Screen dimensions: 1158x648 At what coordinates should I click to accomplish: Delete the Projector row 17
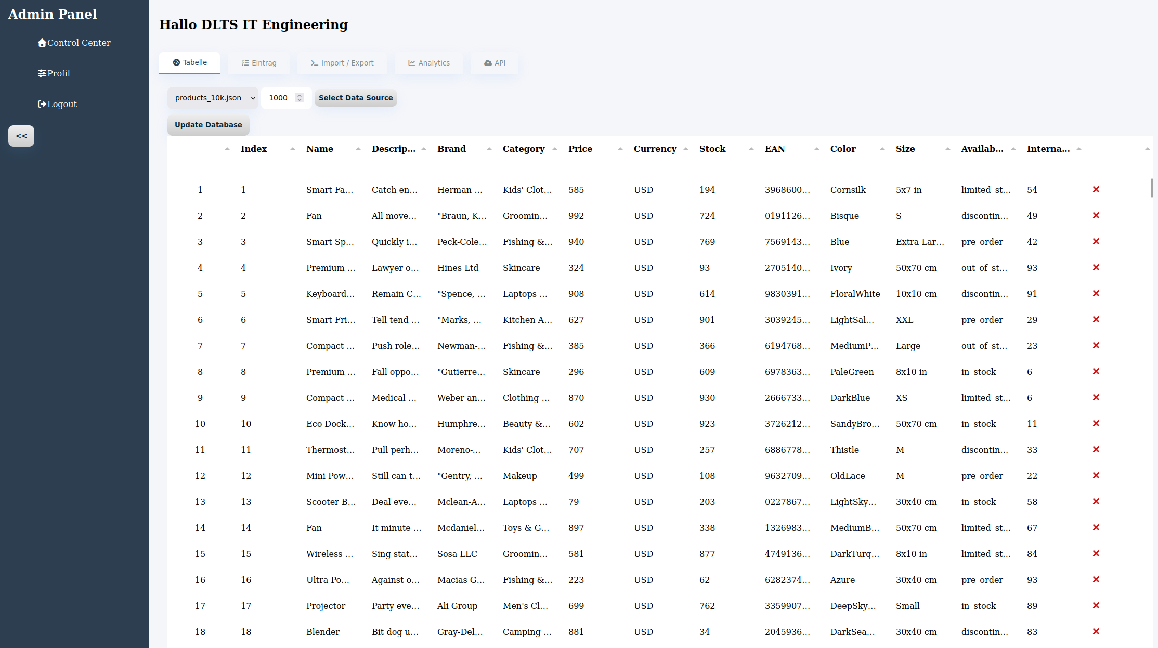pos(1096,606)
